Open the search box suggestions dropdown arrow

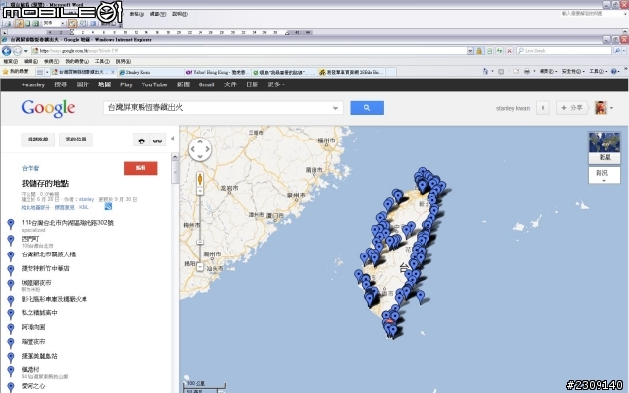tap(336, 108)
